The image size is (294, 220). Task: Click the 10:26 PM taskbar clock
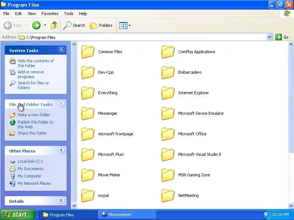pos(280,214)
